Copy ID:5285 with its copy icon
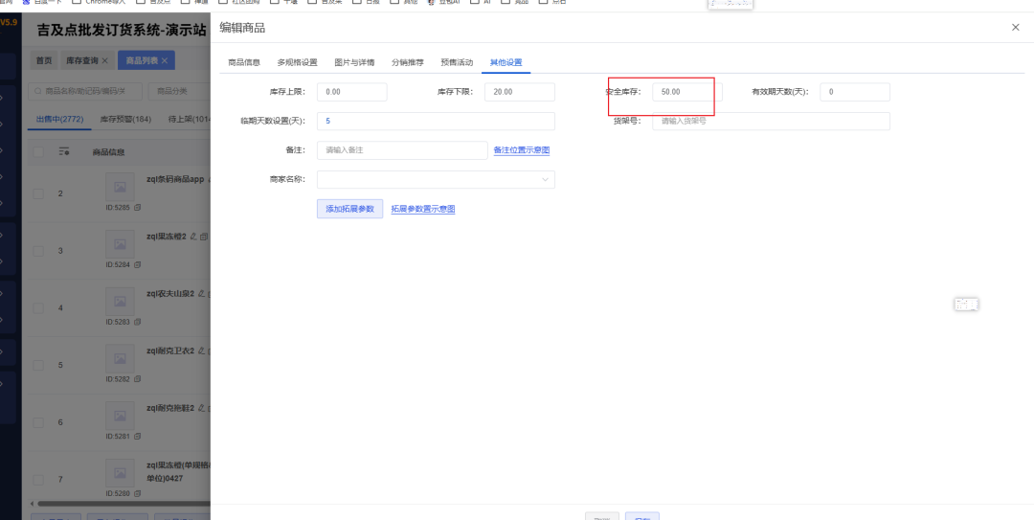 pos(137,207)
